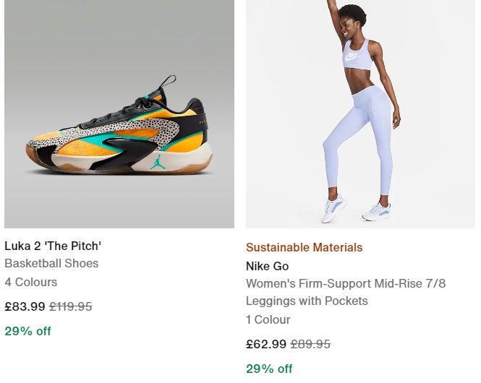Image resolution: width=481 pixels, height=383 pixels.
Task: Open the Nike Go product title
Action: tap(267, 266)
